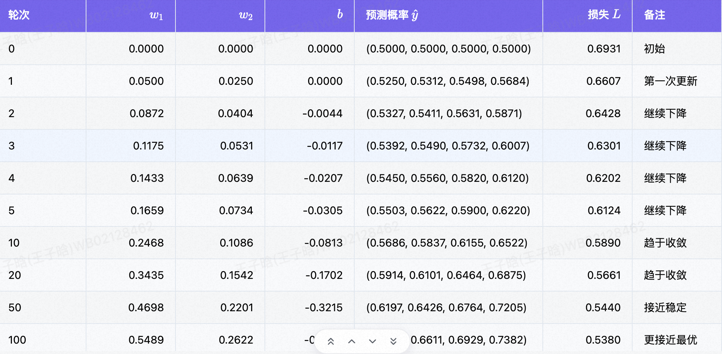
Task: Click the loss value 0.6202
Action: click(604, 178)
